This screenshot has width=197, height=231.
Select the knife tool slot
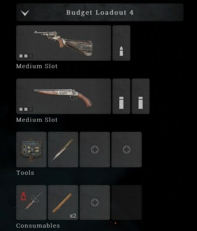click(x=63, y=149)
